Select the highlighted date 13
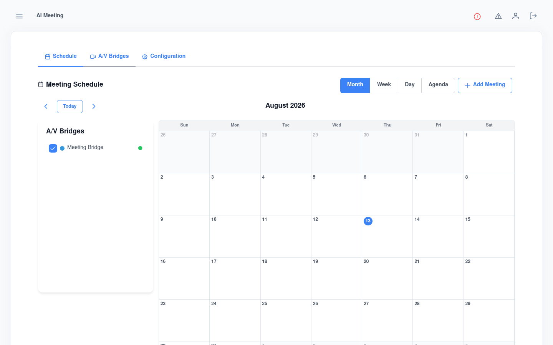The width and height of the screenshot is (553, 345). pyautogui.click(x=368, y=221)
